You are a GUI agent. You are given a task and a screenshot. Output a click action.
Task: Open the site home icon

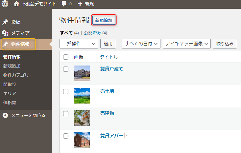coord(16,4)
